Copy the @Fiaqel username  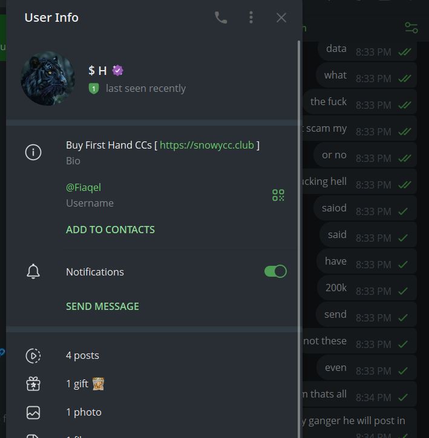84,187
